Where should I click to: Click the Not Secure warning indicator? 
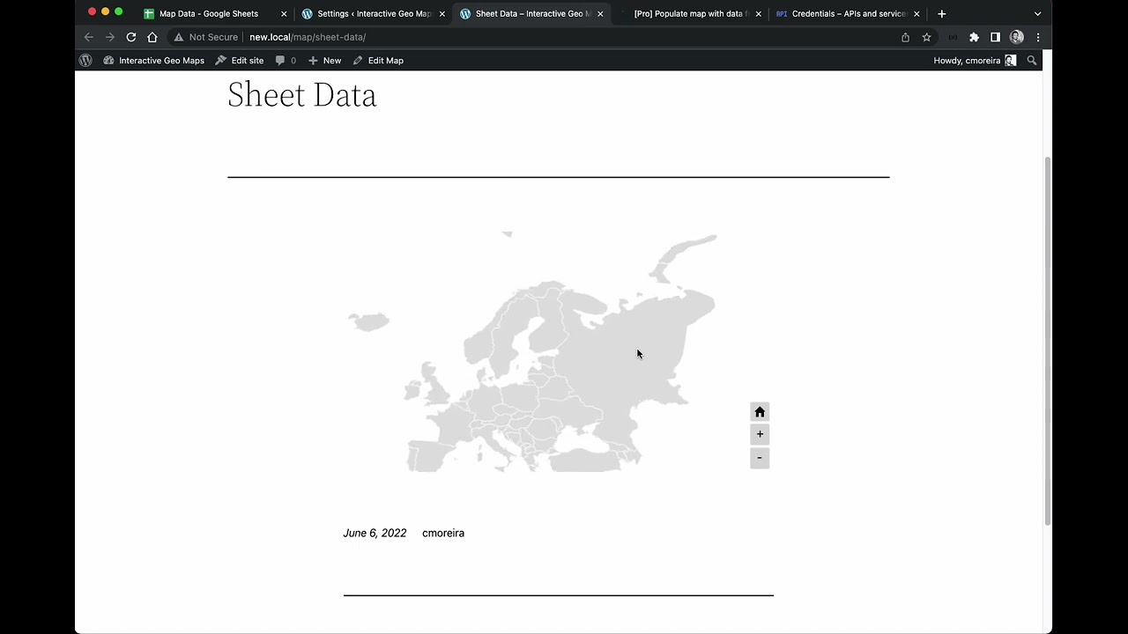pos(206,37)
